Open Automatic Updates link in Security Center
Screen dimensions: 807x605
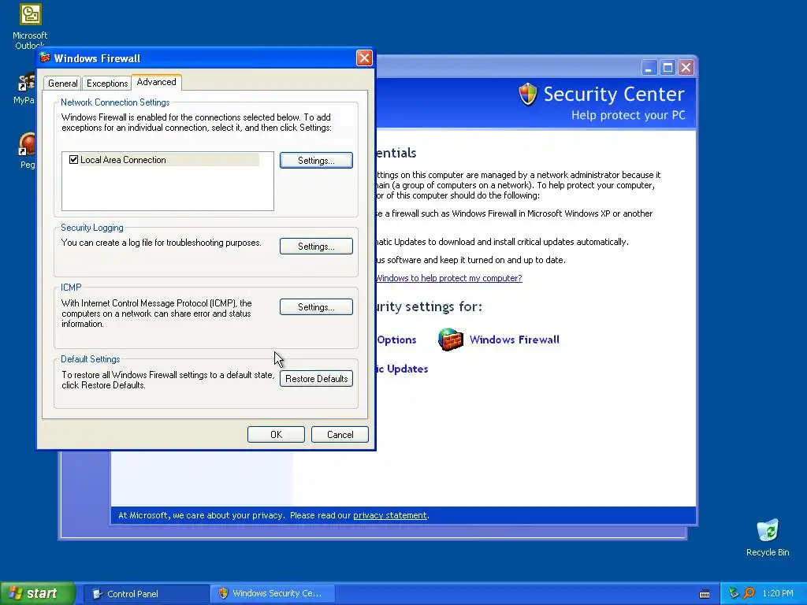pyautogui.click(x=401, y=369)
